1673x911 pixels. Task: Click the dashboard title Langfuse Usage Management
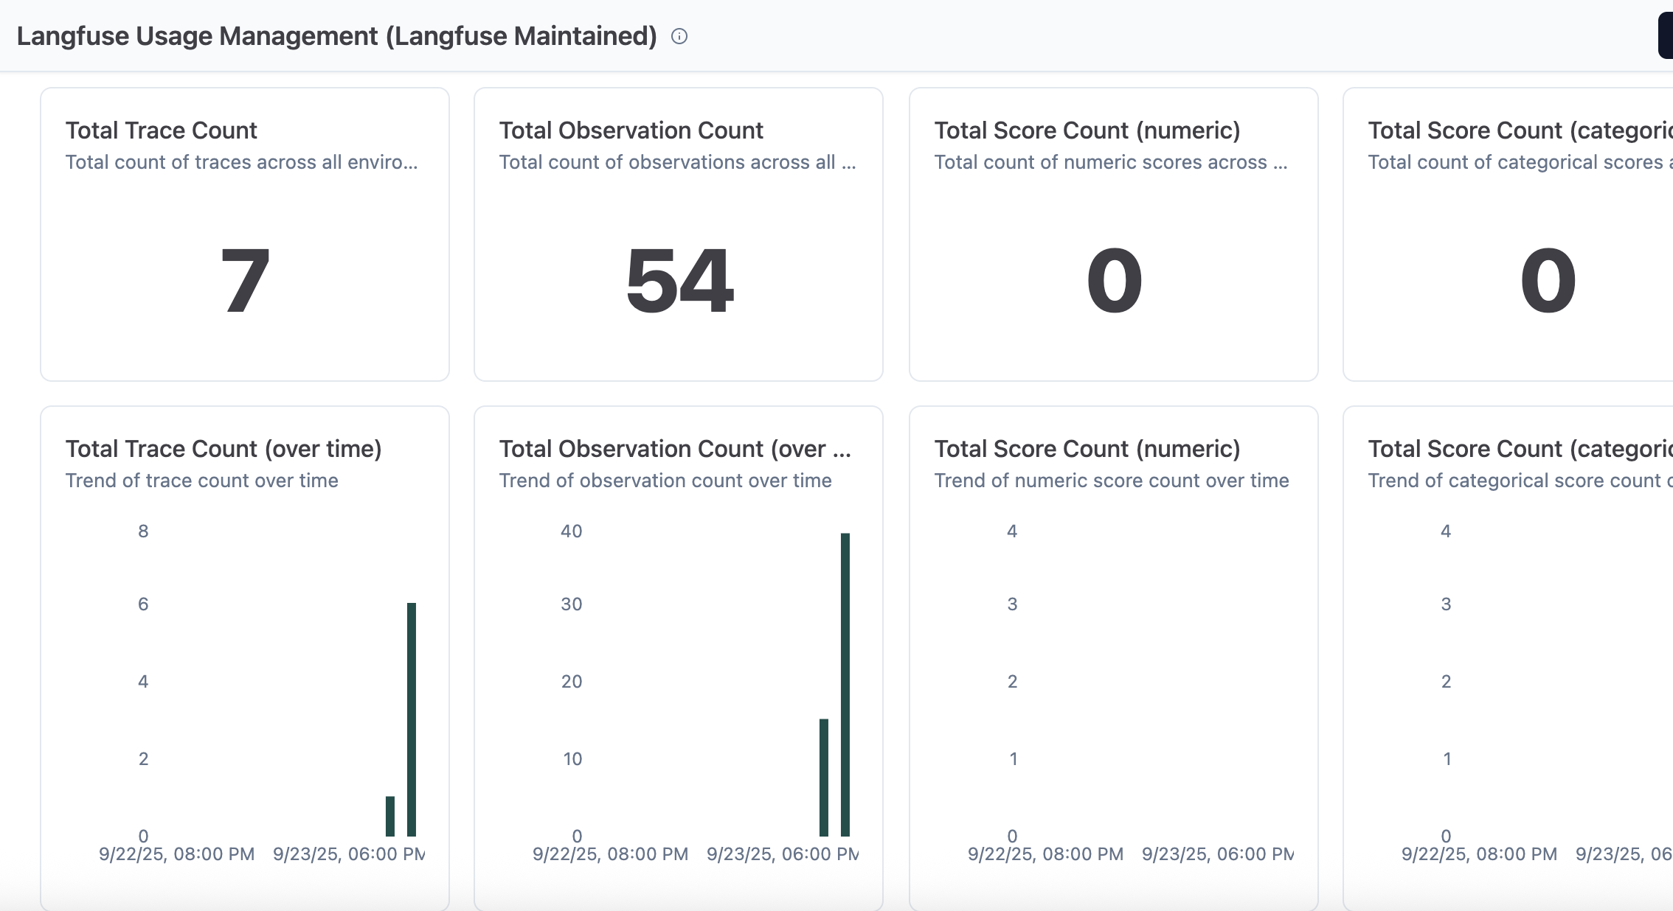336,36
